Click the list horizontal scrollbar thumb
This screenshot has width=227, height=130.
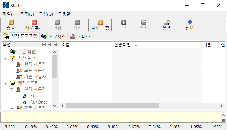tap(112, 106)
